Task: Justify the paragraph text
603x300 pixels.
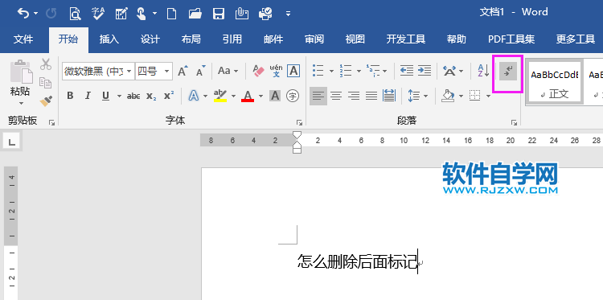Action: [371, 96]
